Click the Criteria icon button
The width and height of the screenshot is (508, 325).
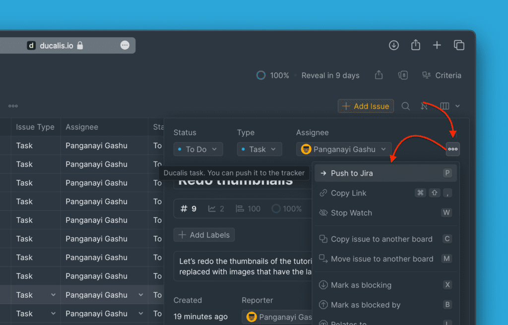click(441, 75)
